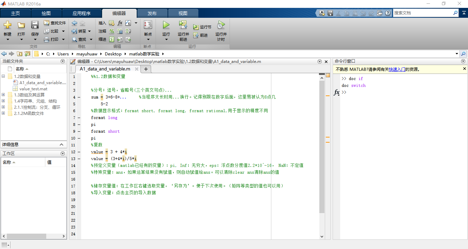The width and height of the screenshot is (468, 249).
Task: Close the A1_data_and_variable.m tab
Action: (136, 69)
